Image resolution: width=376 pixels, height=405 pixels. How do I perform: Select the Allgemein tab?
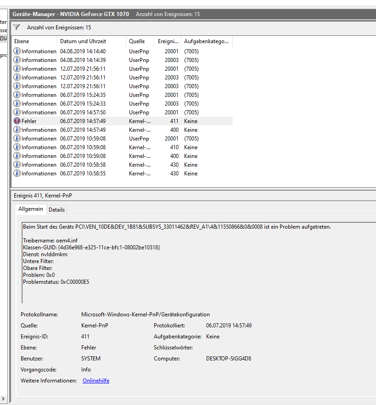tap(31, 209)
